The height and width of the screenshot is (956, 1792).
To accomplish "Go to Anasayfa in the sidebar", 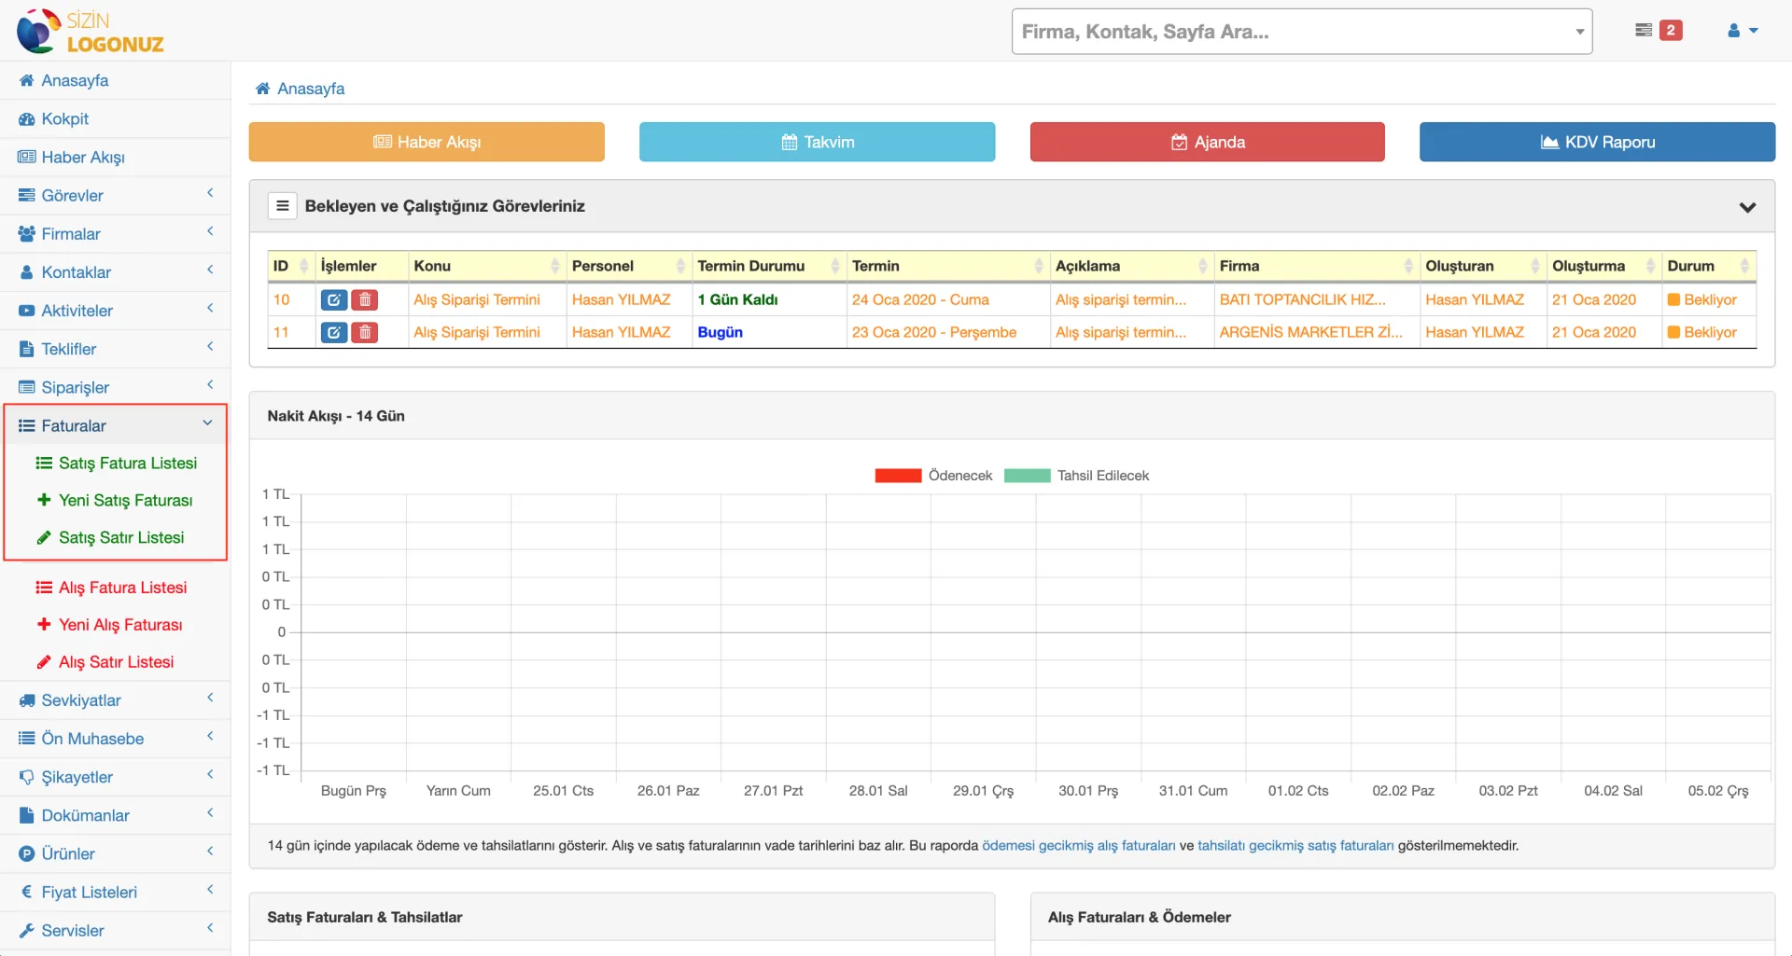I will pos(115,80).
